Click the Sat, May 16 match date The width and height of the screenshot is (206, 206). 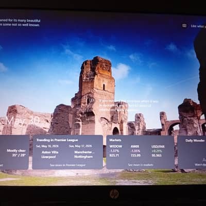[47, 146]
